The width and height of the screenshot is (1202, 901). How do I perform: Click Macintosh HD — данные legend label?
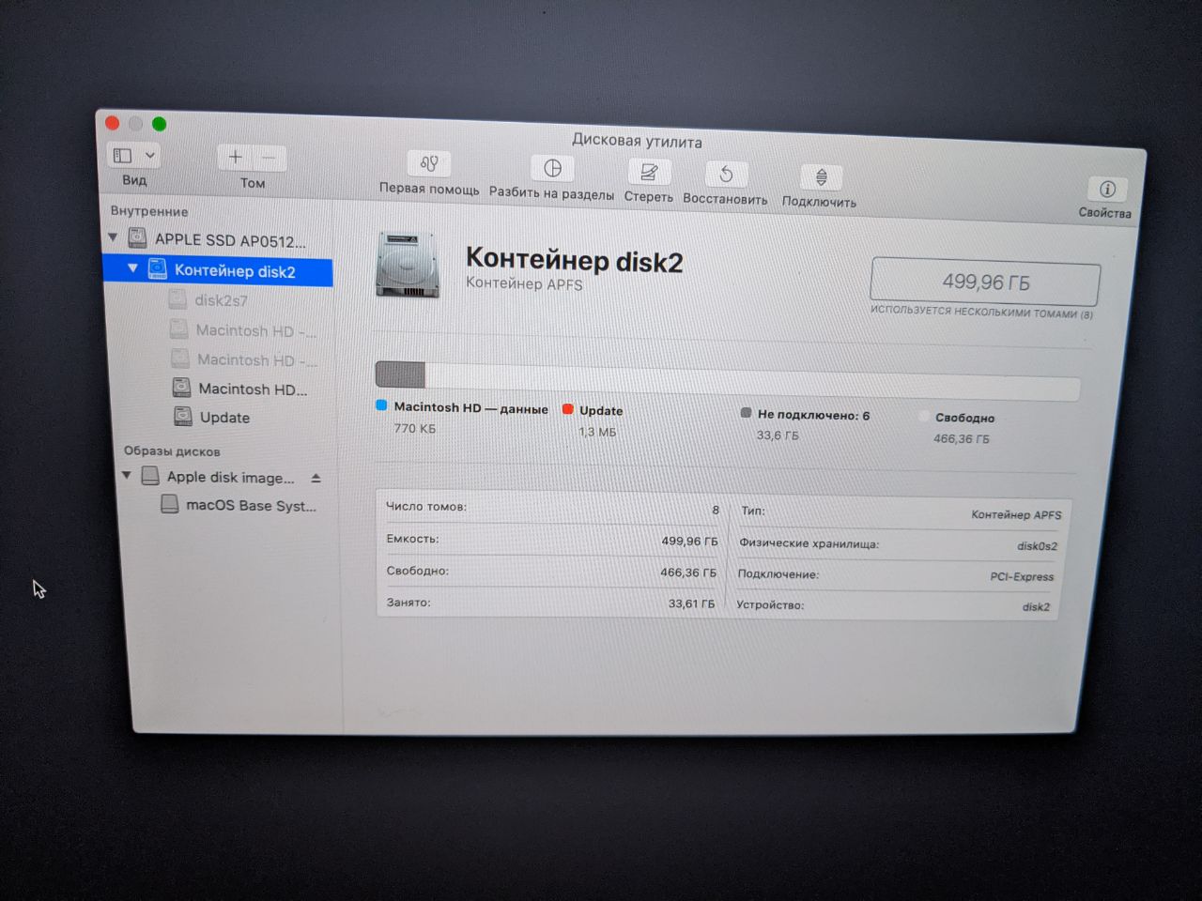pos(470,408)
